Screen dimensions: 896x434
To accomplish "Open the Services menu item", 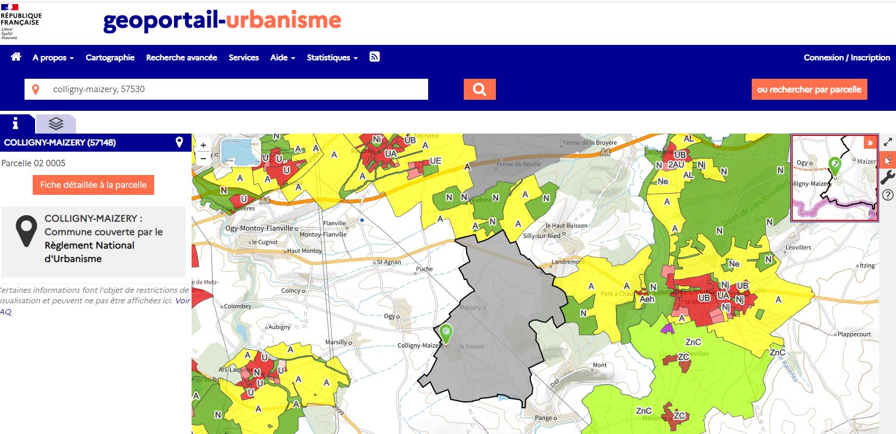I will [x=244, y=58].
